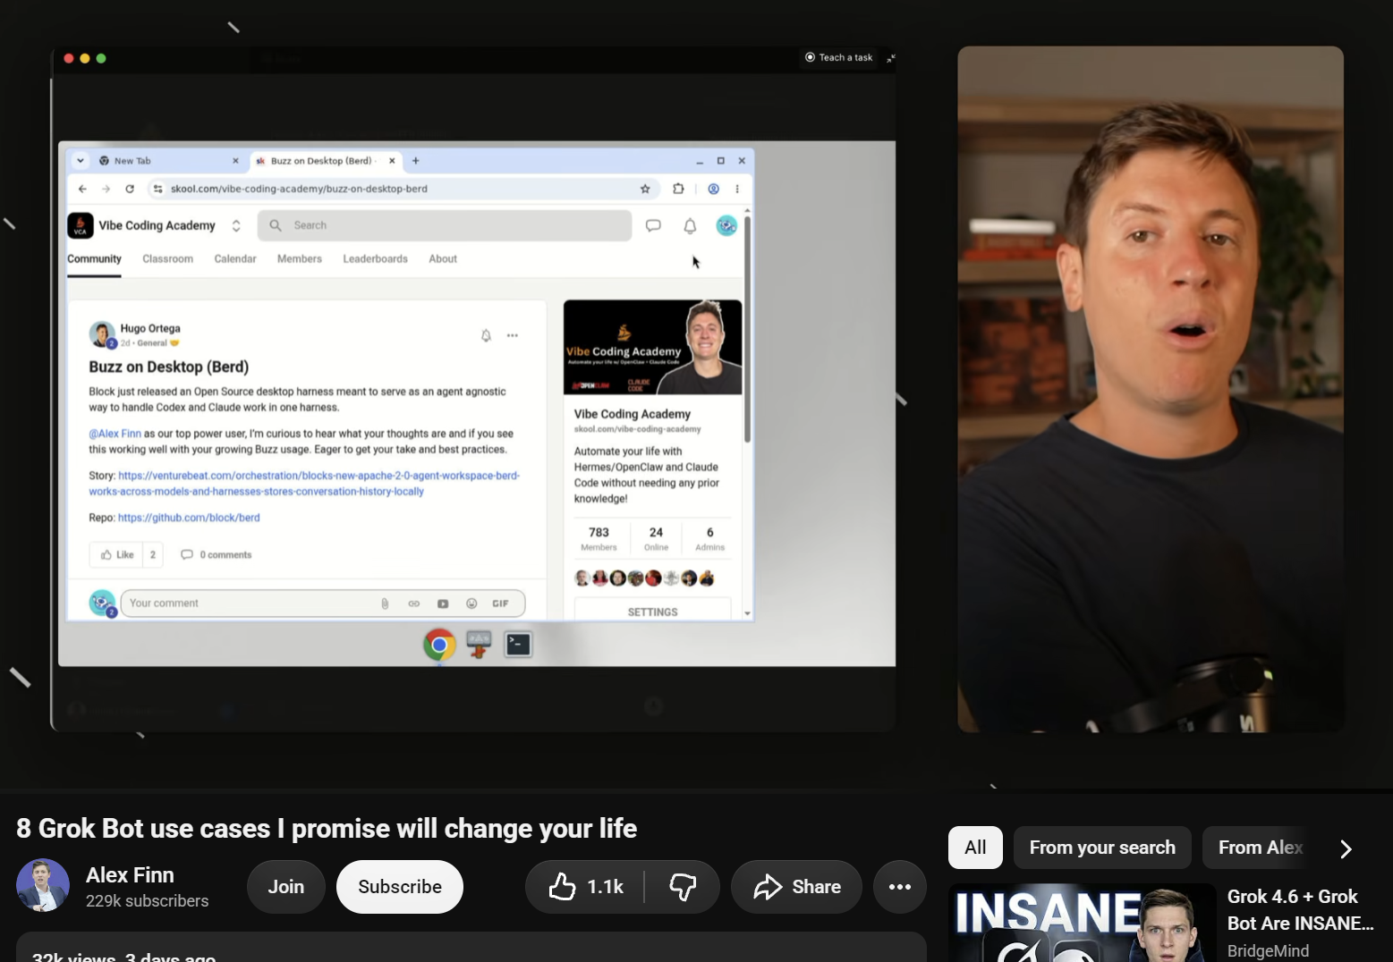Expand the Vibe Coding Academy group switcher
Screen dimensions: 1393x962
236,226
